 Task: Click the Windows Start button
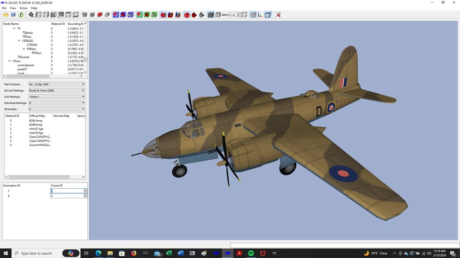6,253
